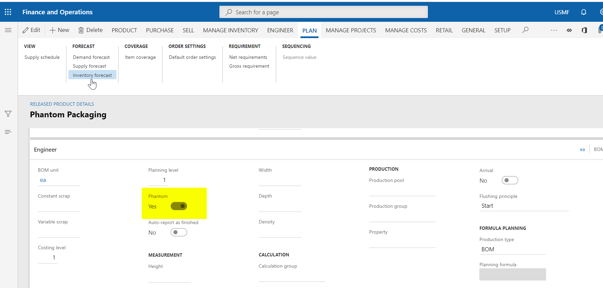Screen dimensions: 603x288
Task: Click the search magnifier in action bar
Action: click(x=525, y=30)
